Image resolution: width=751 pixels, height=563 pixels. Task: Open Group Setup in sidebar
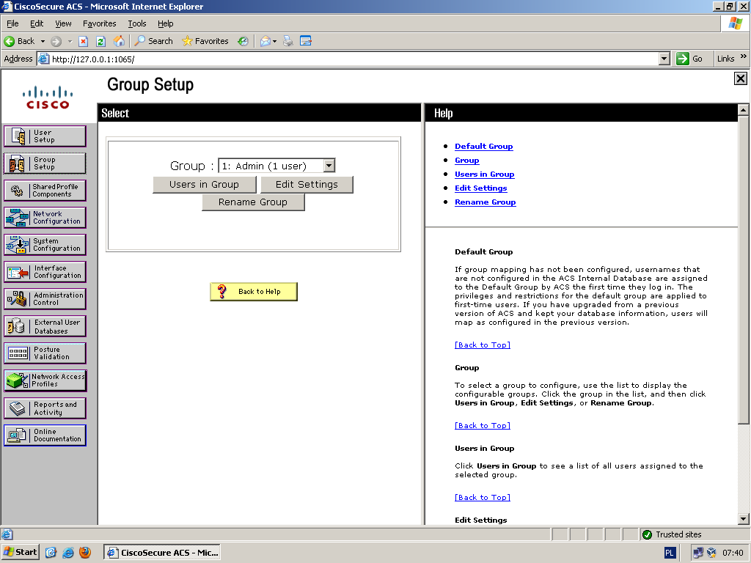(x=45, y=163)
